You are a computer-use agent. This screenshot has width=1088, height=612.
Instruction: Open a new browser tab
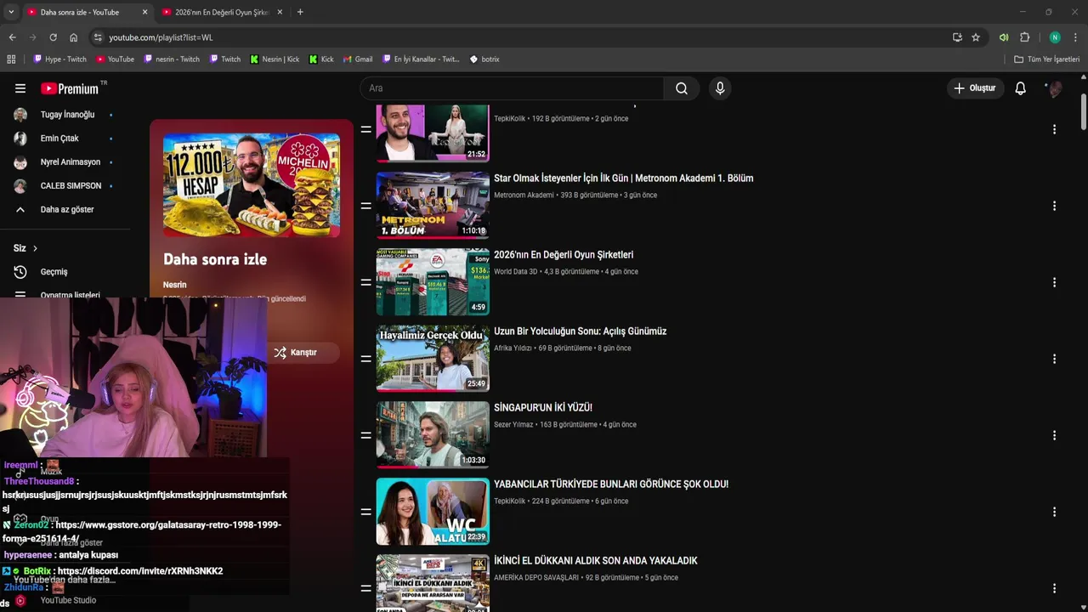point(300,12)
